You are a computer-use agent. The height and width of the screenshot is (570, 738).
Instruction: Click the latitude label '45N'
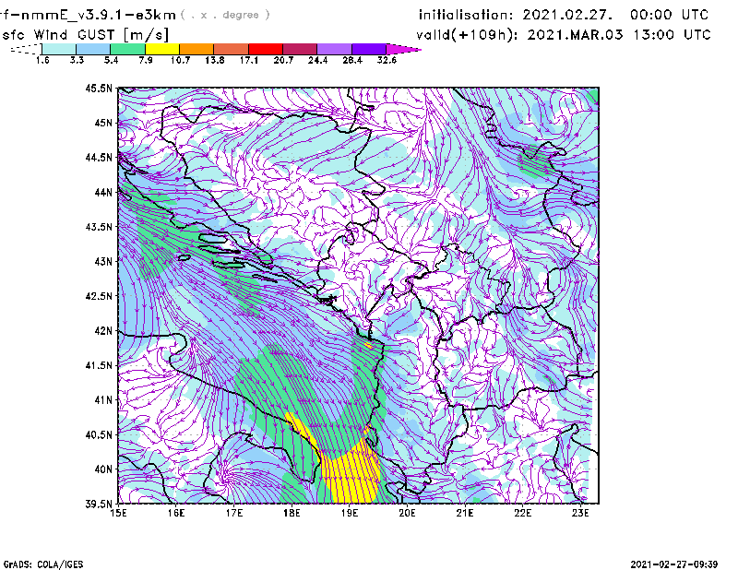click(103, 123)
